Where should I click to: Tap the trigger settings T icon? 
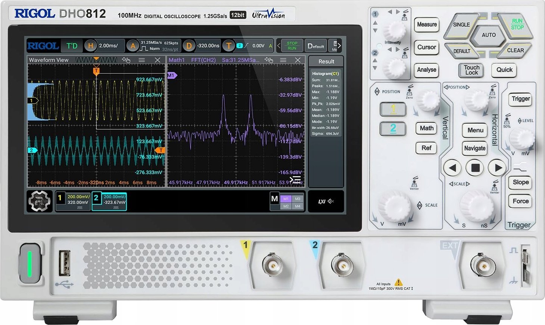point(228,45)
